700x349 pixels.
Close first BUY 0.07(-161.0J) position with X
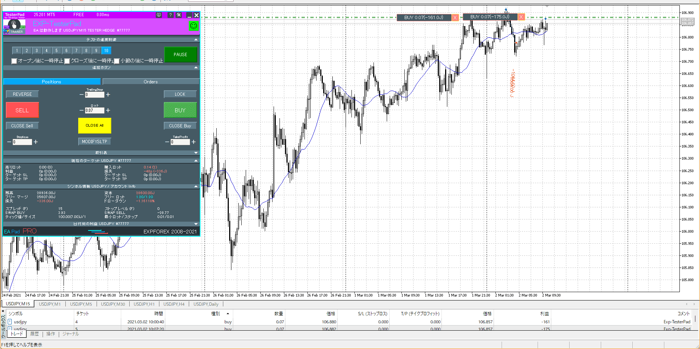(455, 18)
